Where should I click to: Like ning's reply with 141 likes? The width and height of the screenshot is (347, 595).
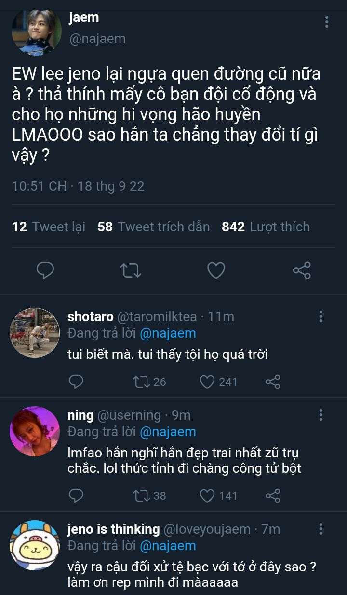207,496
